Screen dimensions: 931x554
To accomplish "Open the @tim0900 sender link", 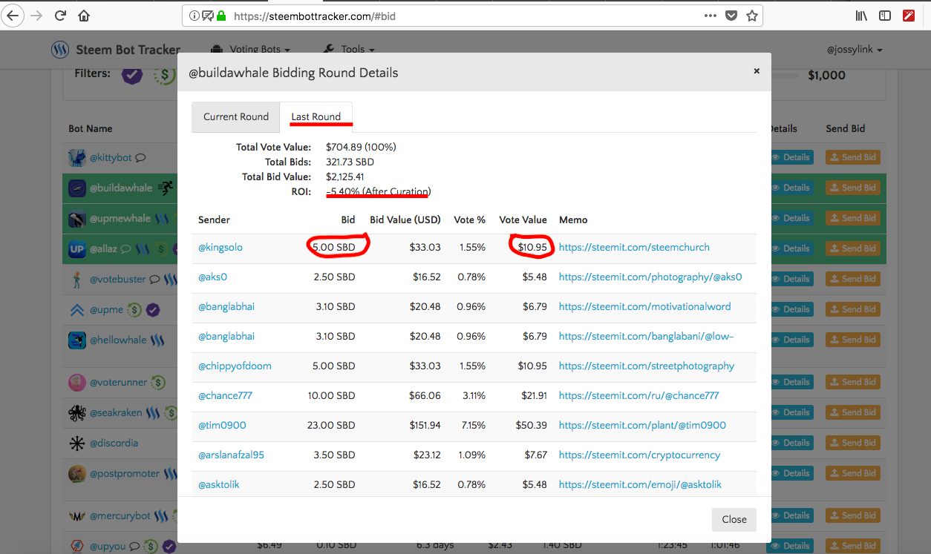I will 222,426.
